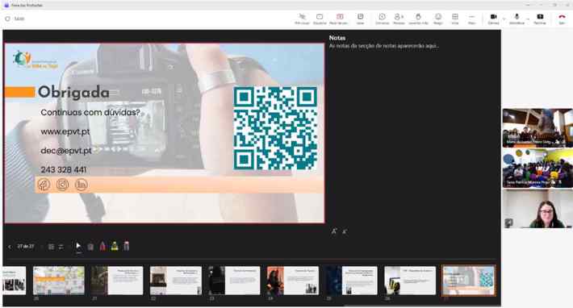The height and width of the screenshot is (308, 573).
Task: Select the middle classroom video tile
Action: click(x=537, y=169)
